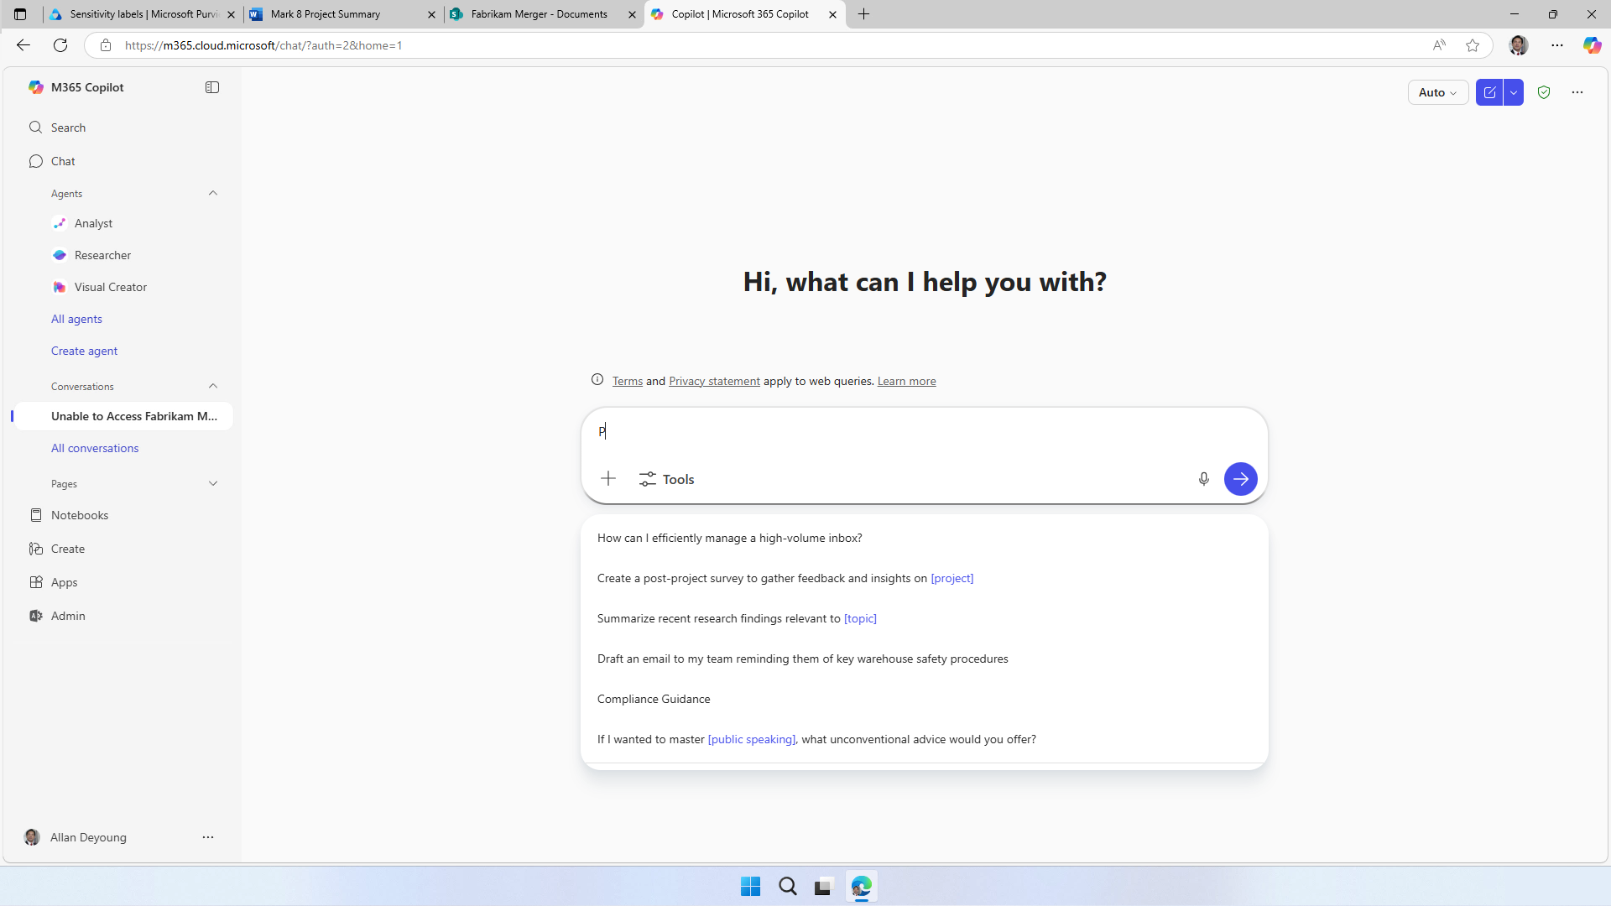Expand the new chat dropdown arrow
The height and width of the screenshot is (906, 1611).
pyautogui.click(x=1514, y=92)
